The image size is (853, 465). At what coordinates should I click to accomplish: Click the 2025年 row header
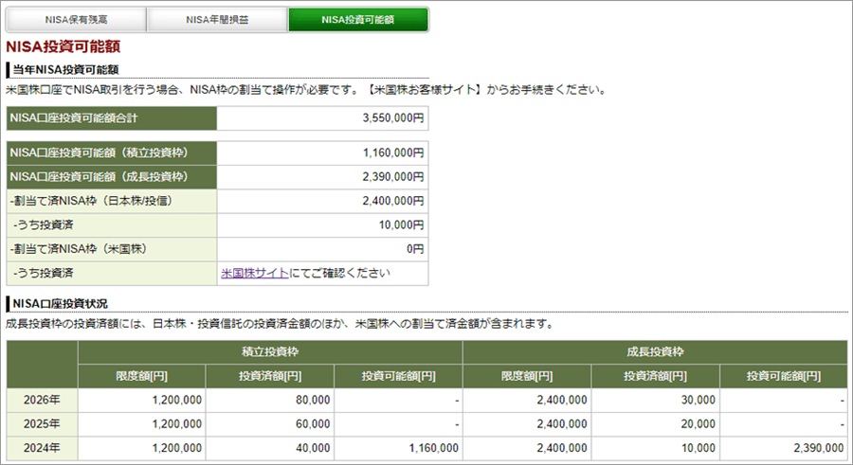pos(42,424)
